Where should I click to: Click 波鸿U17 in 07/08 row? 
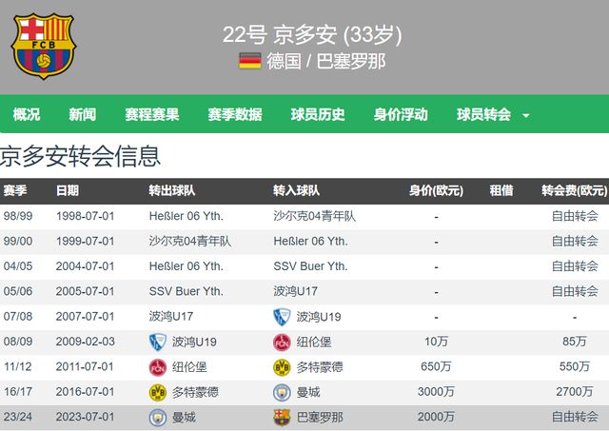pyautogui.click(x=171, y=317)
